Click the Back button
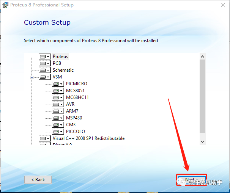Viewport: 230px width, 193px height. pyautogui.click(x=38, y=180)
